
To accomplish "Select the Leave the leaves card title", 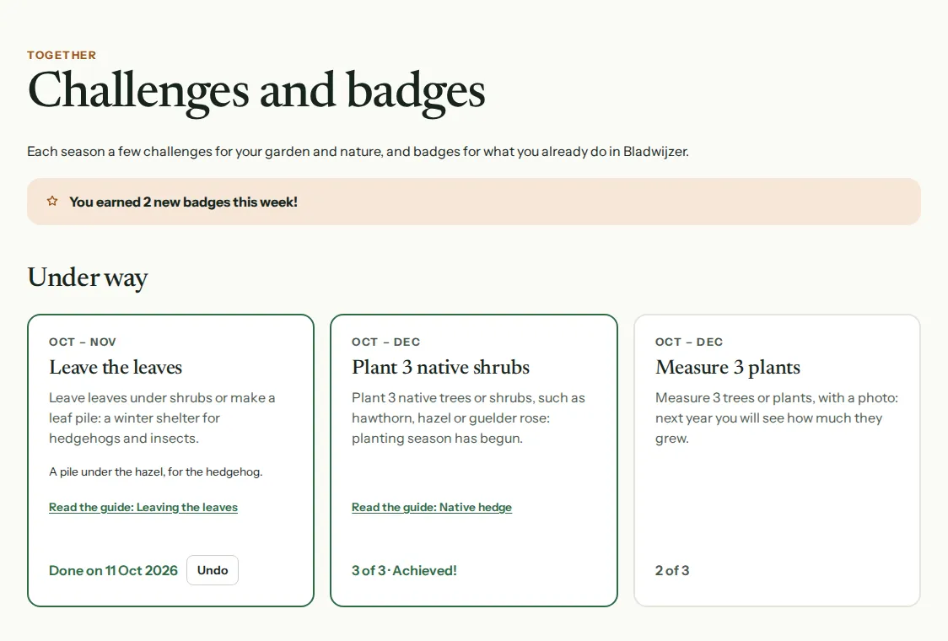I will pyautogui.click(x=116, y=367).
